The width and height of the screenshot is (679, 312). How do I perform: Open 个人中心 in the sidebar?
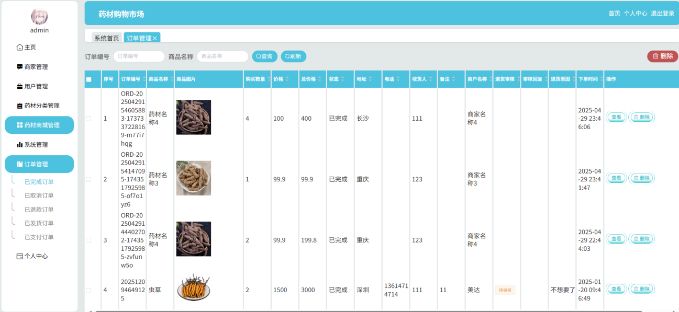point(39,256)
